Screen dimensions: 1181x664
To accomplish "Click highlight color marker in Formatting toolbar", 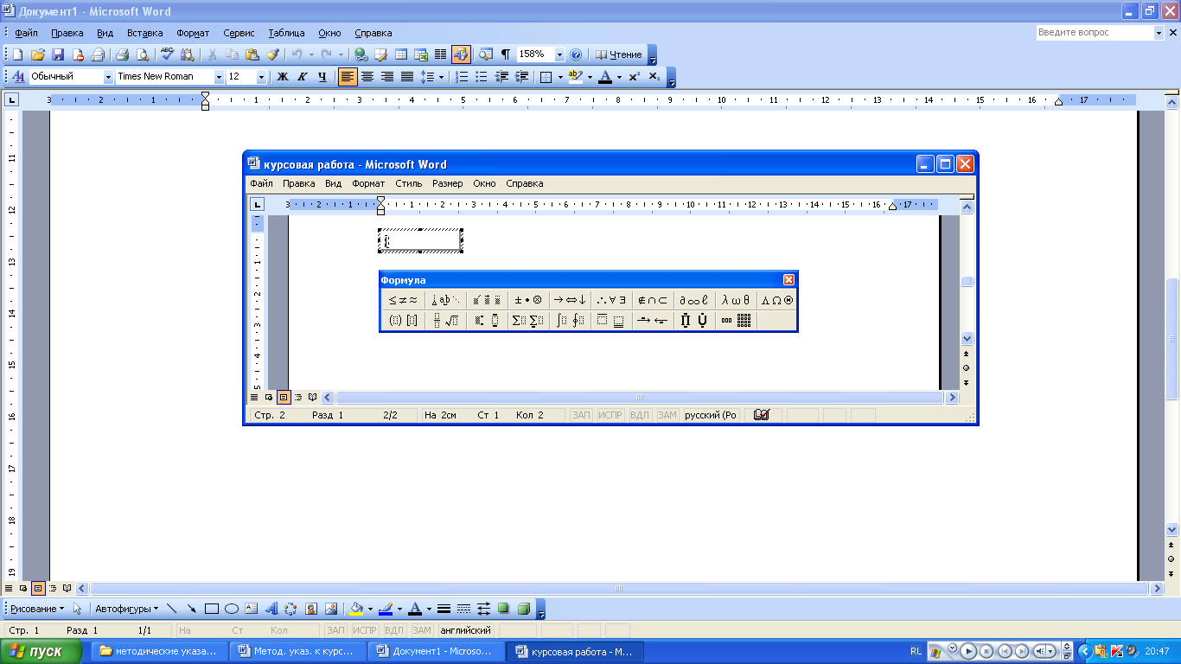I will (576, 77).
